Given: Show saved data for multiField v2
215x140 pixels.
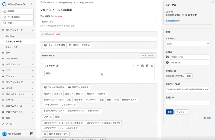Looking at the screenshot, I should point(79,45).
